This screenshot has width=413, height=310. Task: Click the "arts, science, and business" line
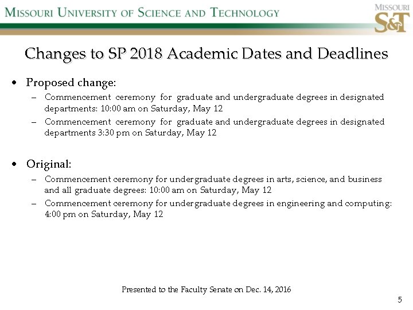tap(213, 179)
